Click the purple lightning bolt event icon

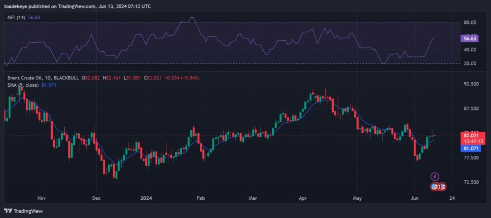pos(435,177)
